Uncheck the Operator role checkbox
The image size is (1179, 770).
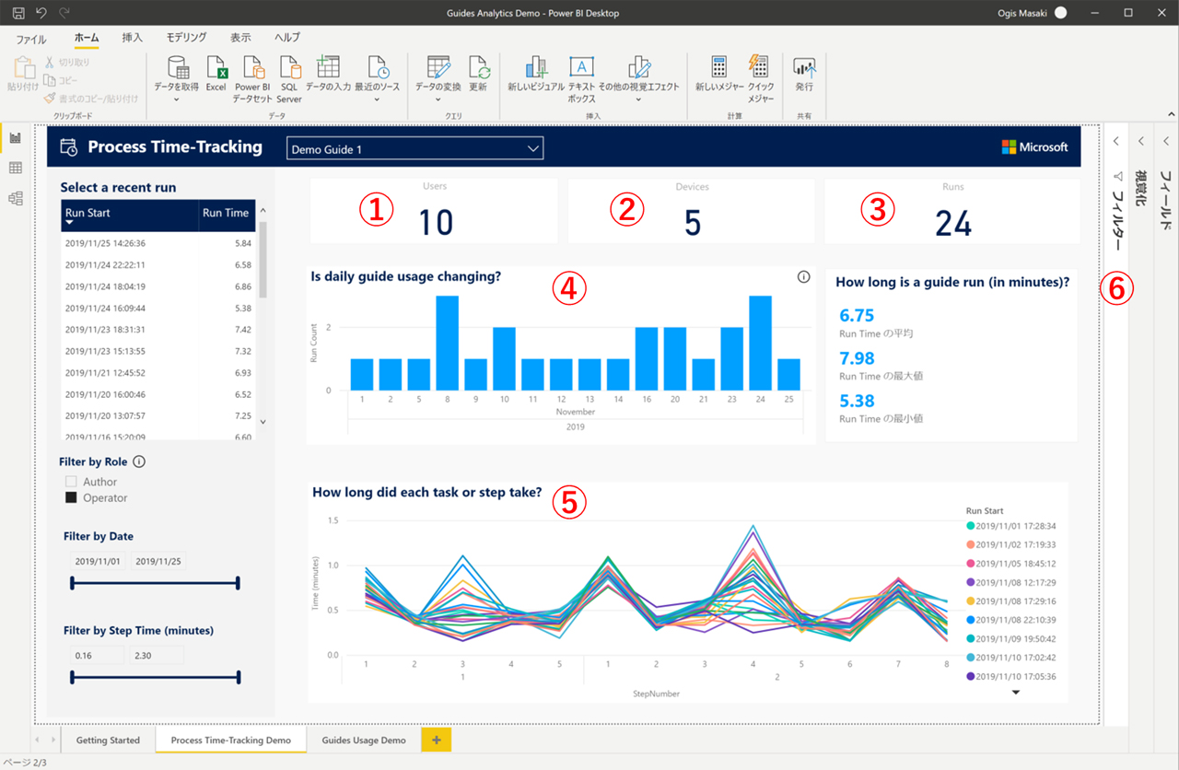coord(71,497)
